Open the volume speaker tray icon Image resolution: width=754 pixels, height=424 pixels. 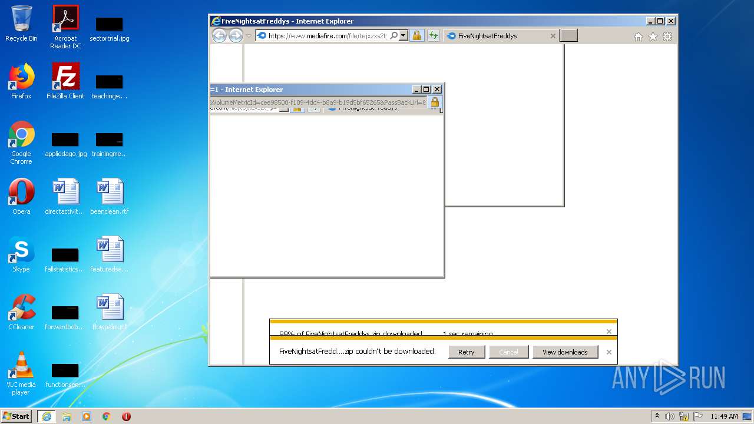[x=670, y=416]
